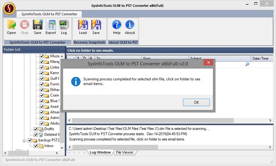The width and height of the screenshot is (276, 166).
Task: Click folder list scroll right arrow
Action: coord(57,153)
